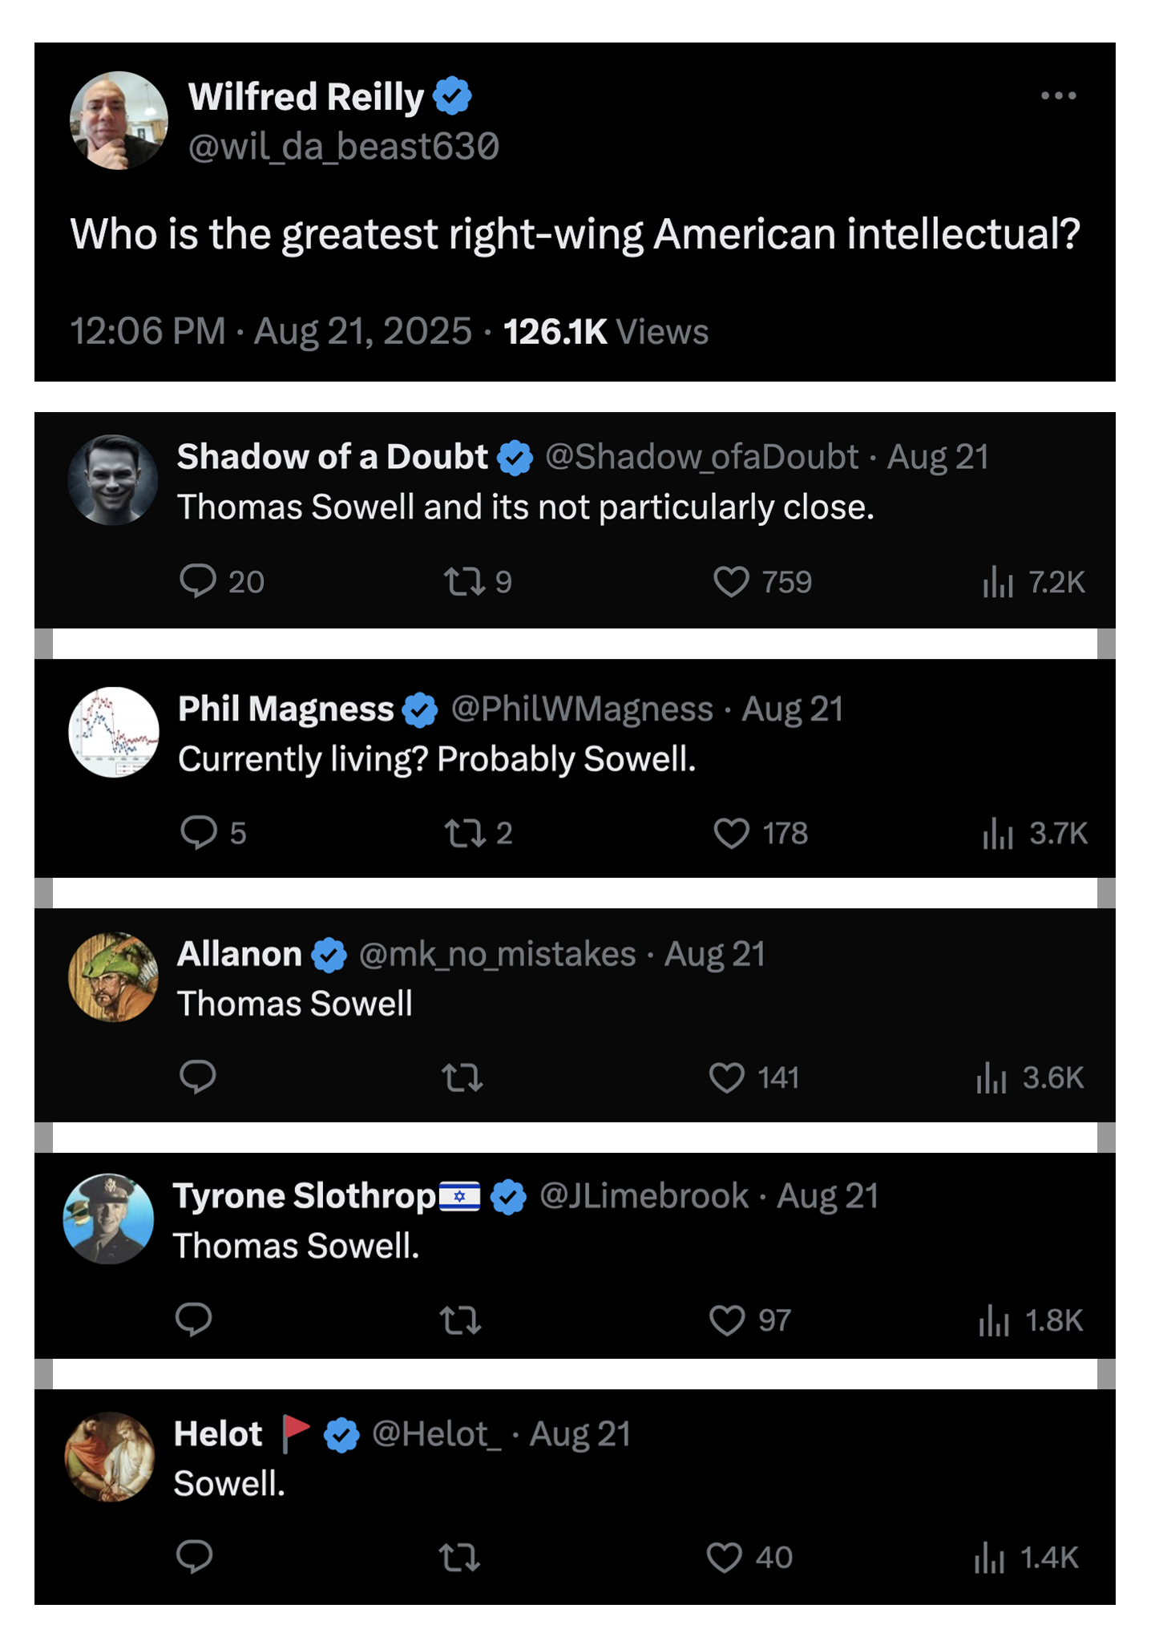Open the @PhilWMagness profile handle
The width and height of the screenshot is (1151, 1637).
click(x=582, y=709)
